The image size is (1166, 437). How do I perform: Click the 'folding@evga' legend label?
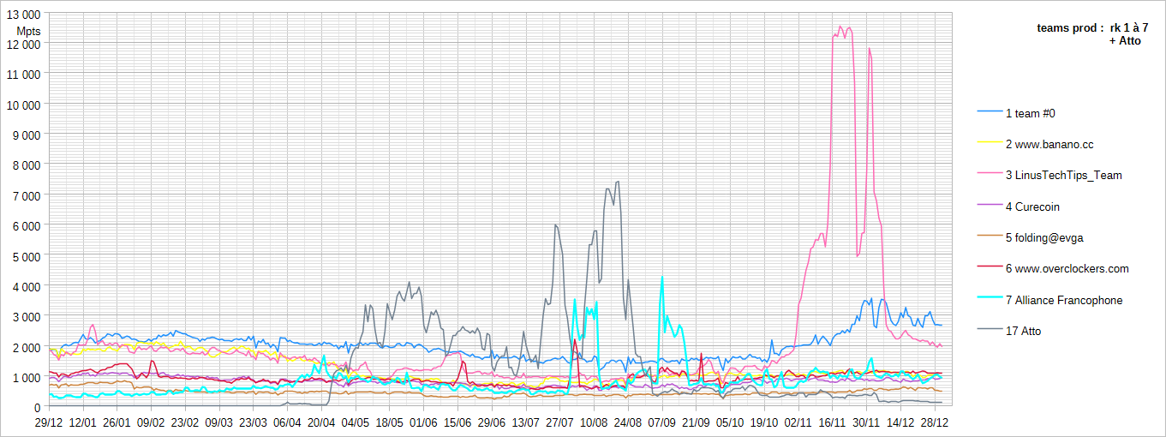[x=1048, y=237]
